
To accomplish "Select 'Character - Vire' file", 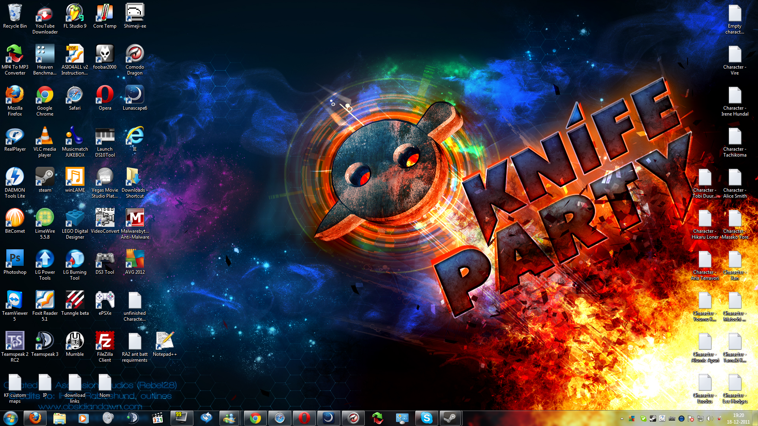I will [735, 60].
